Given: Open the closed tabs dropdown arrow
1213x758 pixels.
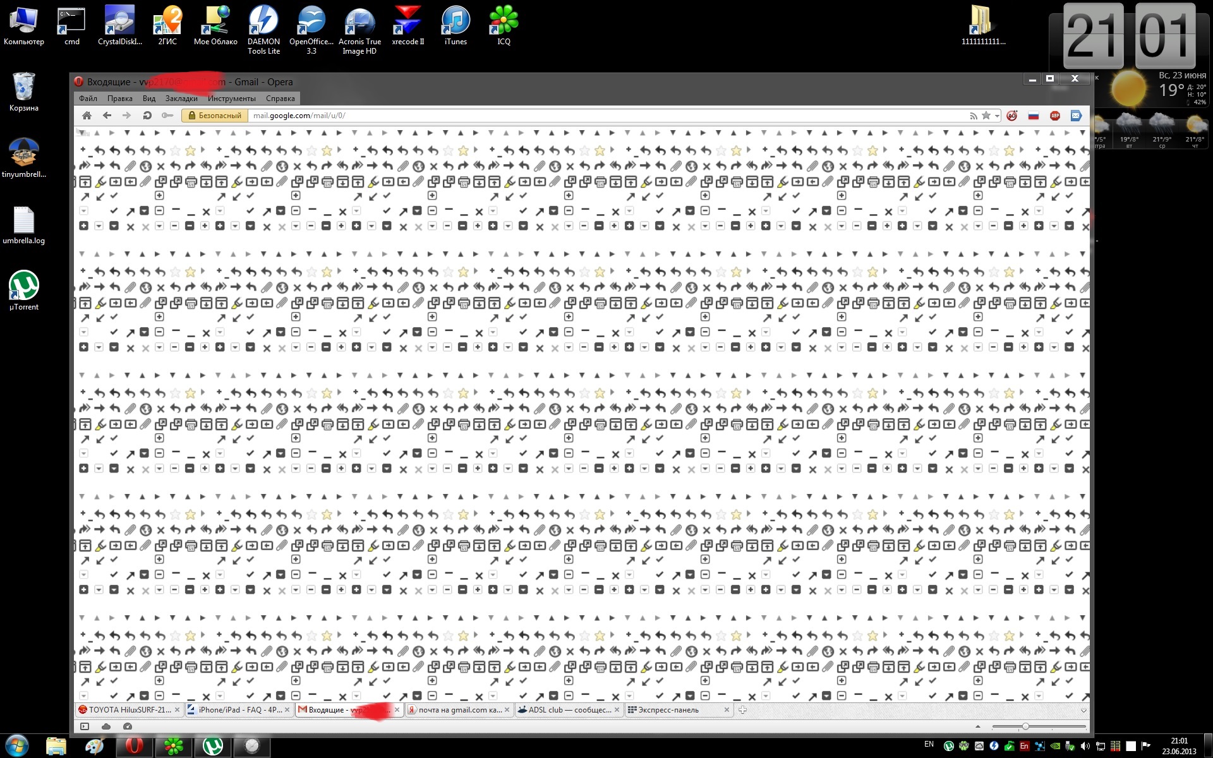Looking at the screenshot, I should click(x=1083, y=711).
